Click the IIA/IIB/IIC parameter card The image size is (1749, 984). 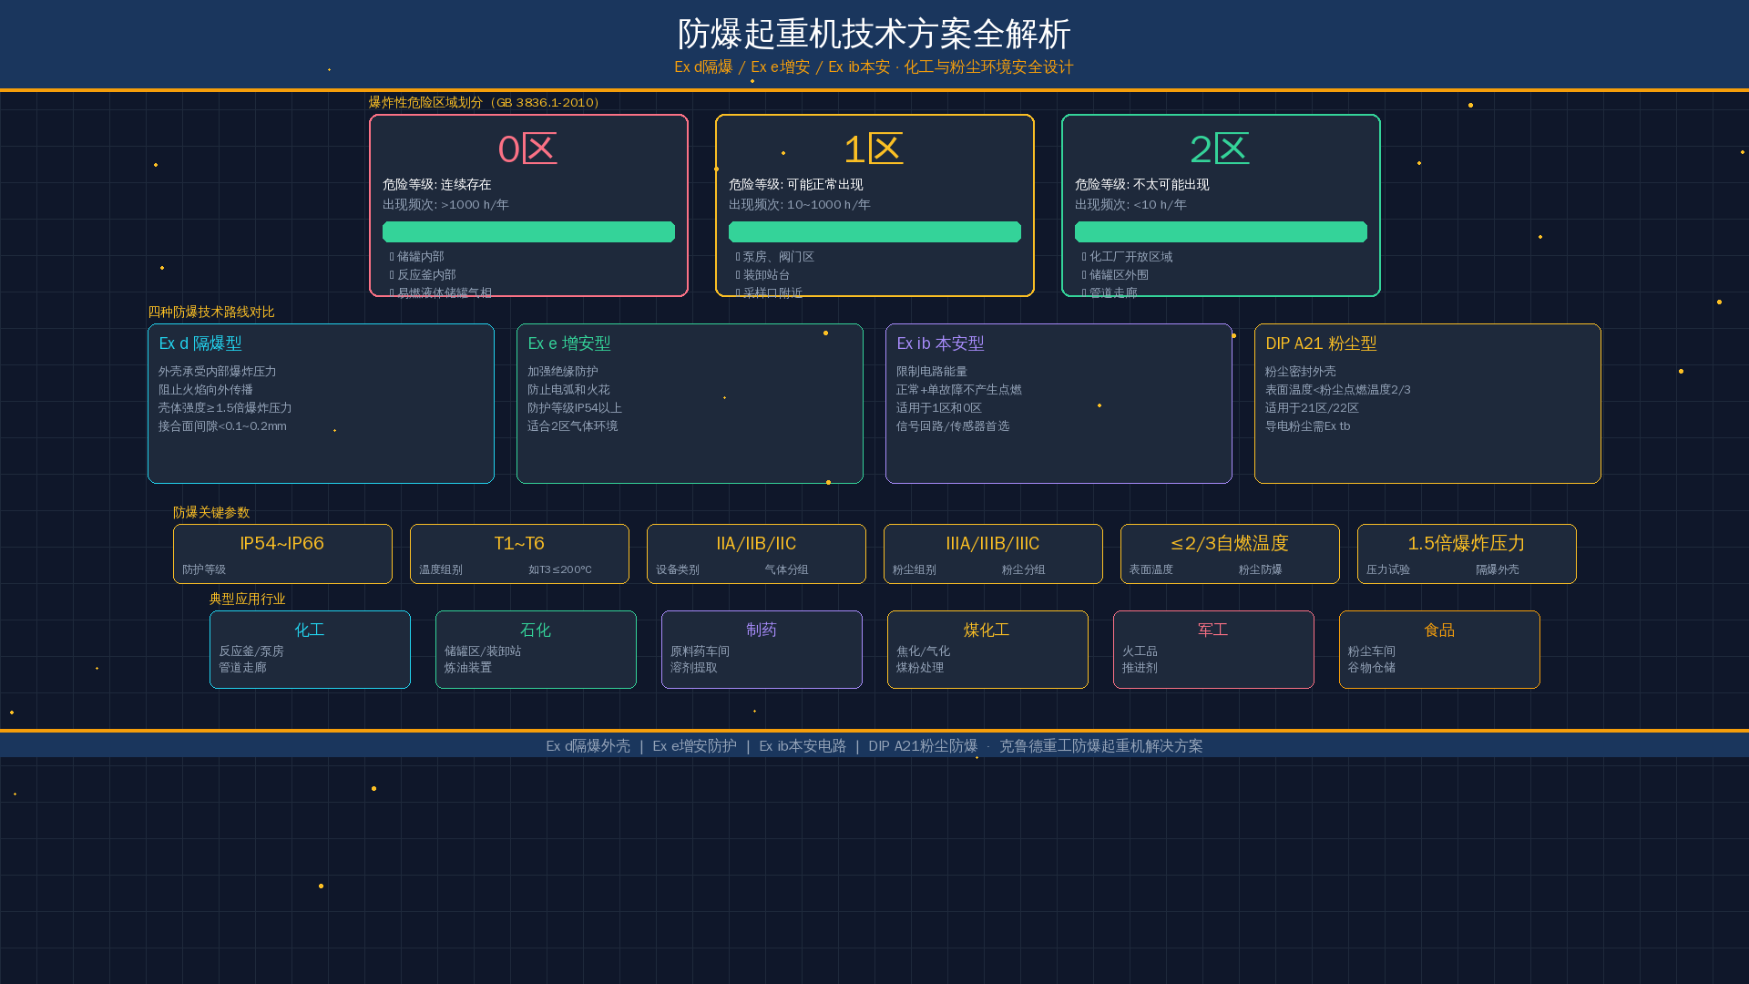tap(756, 554)
